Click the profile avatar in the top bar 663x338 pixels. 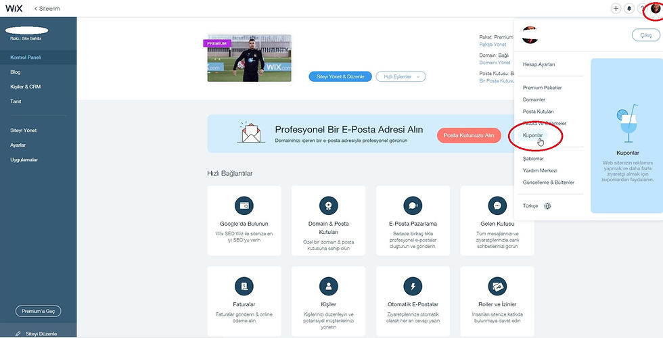pos(656,7)
